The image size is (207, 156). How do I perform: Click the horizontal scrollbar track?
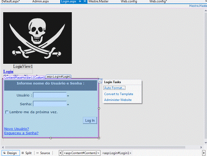[x=95, y=147]
